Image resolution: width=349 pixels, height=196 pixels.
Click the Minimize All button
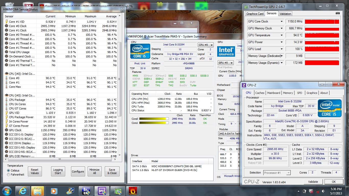click(95, 171)
